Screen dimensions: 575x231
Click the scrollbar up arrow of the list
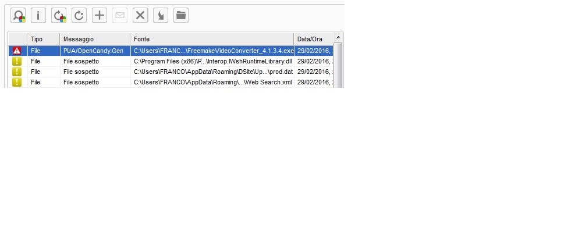[x=338, y=37]
